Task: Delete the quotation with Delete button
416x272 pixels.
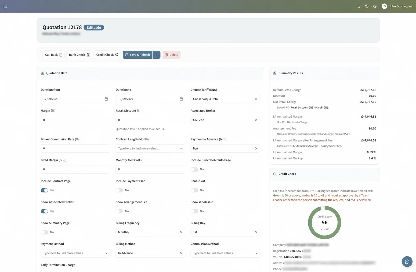Action: (x=171, y=55)
